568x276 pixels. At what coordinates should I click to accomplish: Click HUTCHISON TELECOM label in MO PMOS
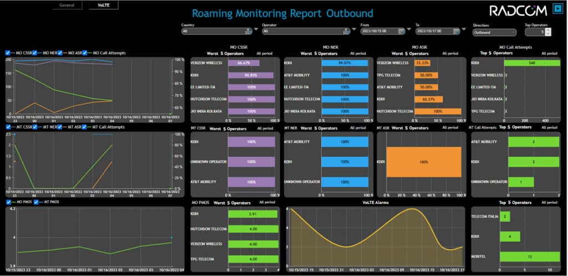pos(209,229)
